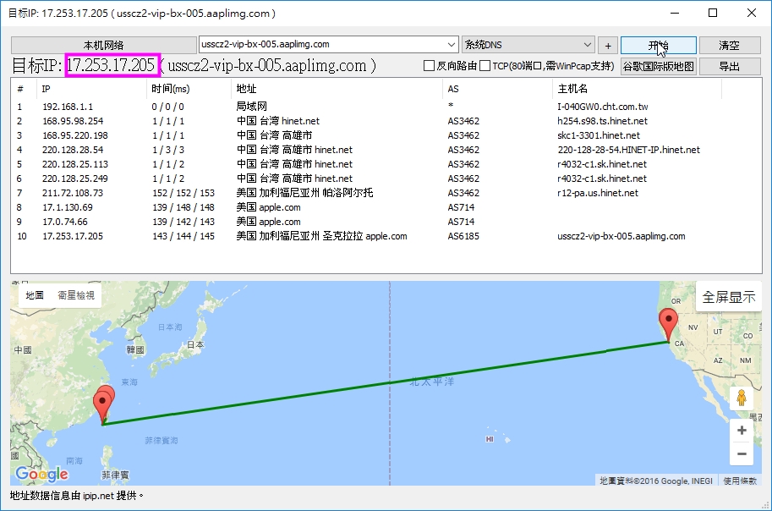Viewport: 772px width, 511px height.
Task: Enable the 反向路由 checkbox
Action: pyautogui.click(x=430, y=65)
